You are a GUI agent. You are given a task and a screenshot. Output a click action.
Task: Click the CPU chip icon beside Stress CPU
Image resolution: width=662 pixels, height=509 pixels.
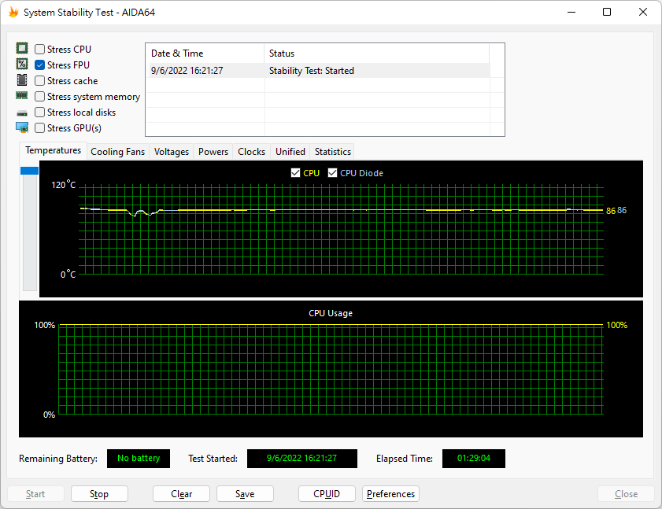pos(22,48)
